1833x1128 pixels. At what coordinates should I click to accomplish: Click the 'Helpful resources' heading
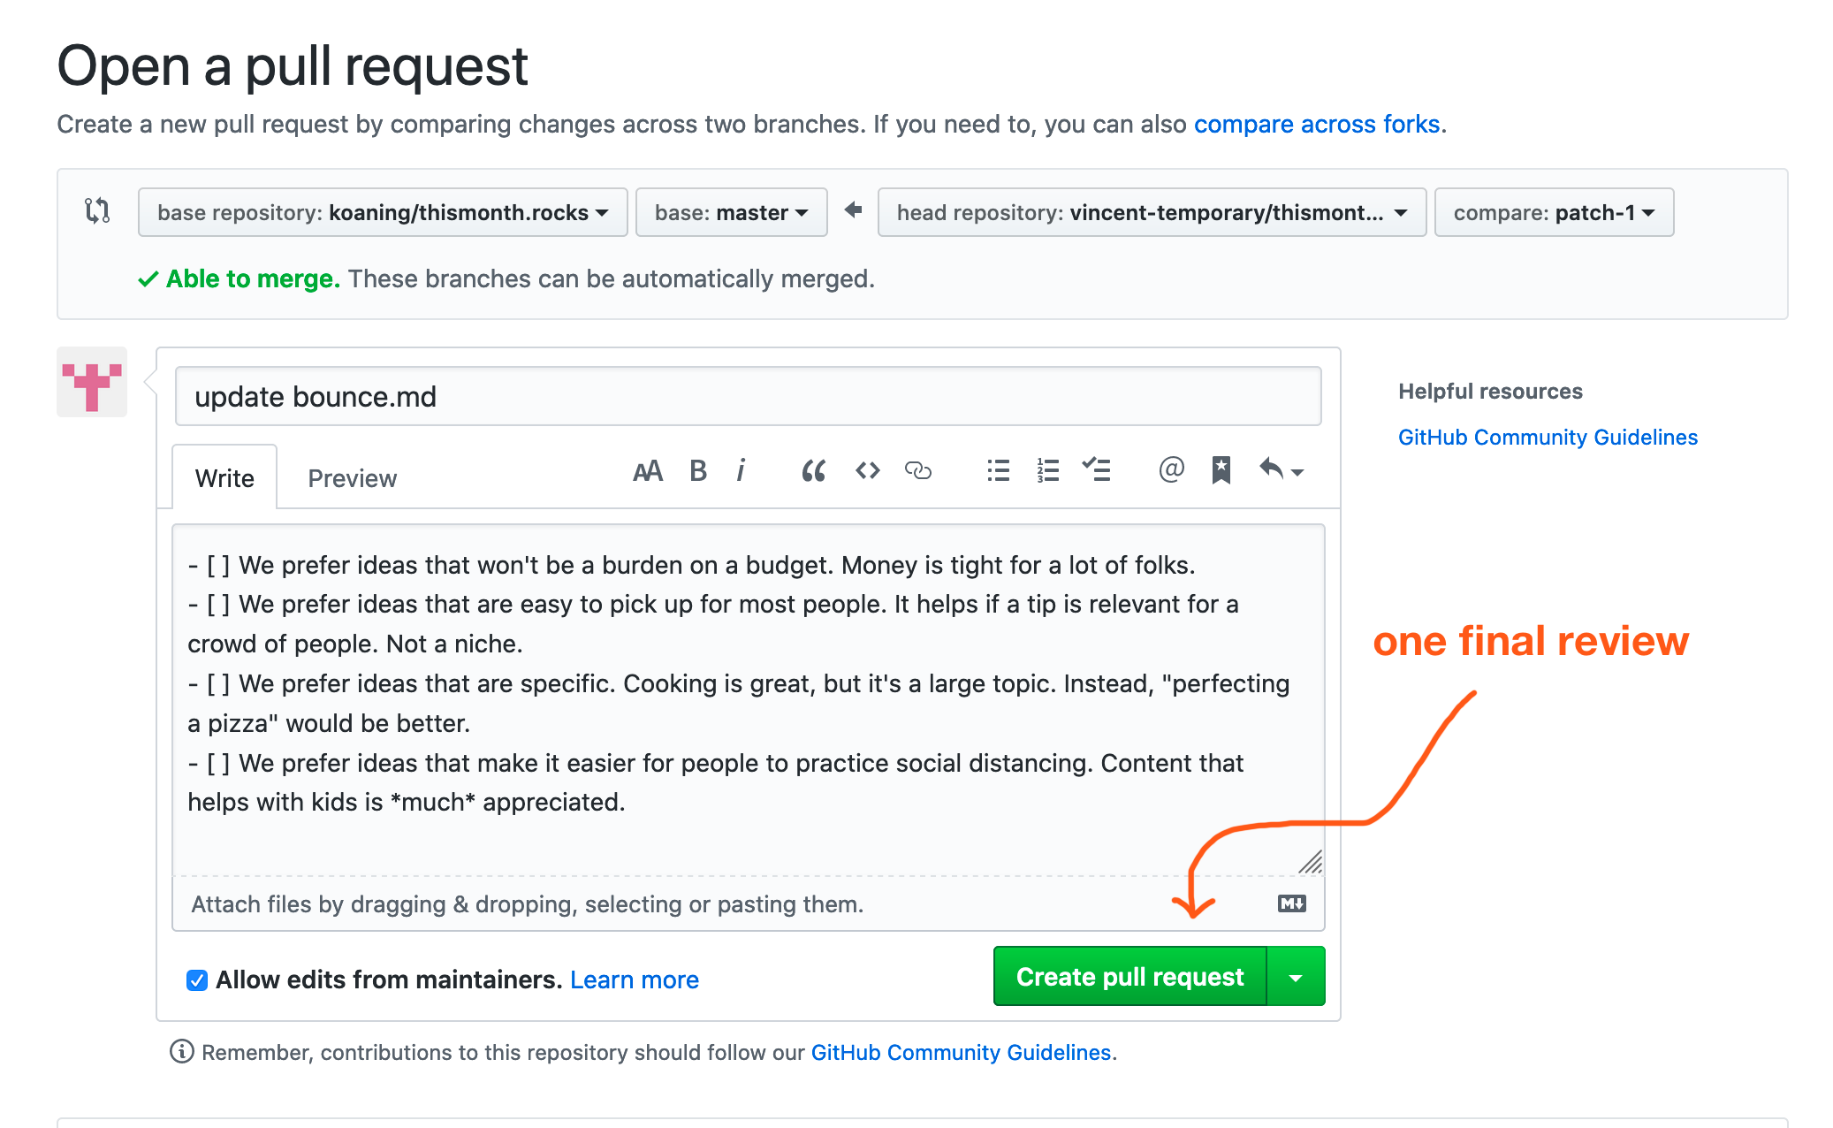pos(1490,391)
